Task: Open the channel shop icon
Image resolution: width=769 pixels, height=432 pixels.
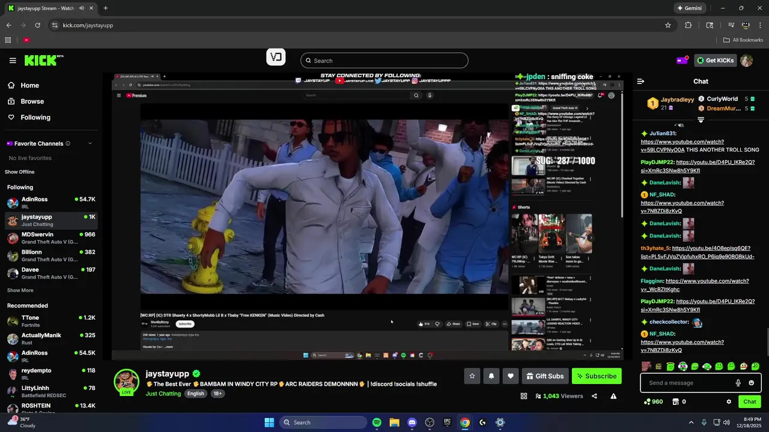Action: [675, 402]
